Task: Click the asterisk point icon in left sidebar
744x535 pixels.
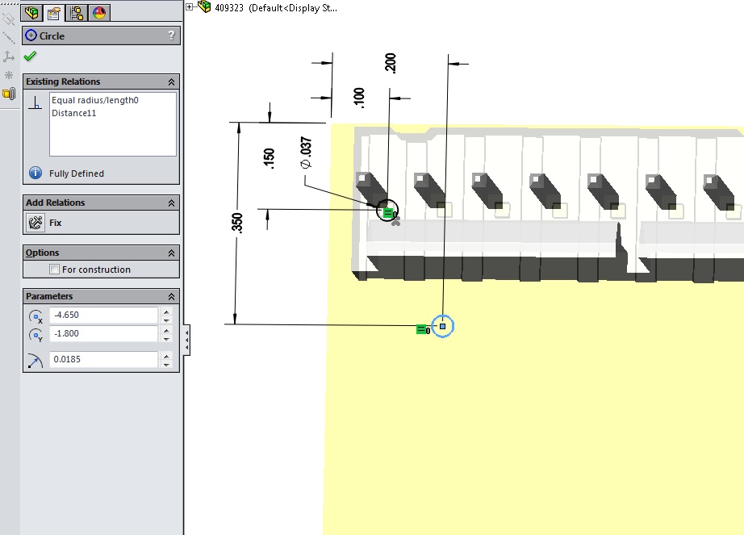Action: click(x=9, y=75)
